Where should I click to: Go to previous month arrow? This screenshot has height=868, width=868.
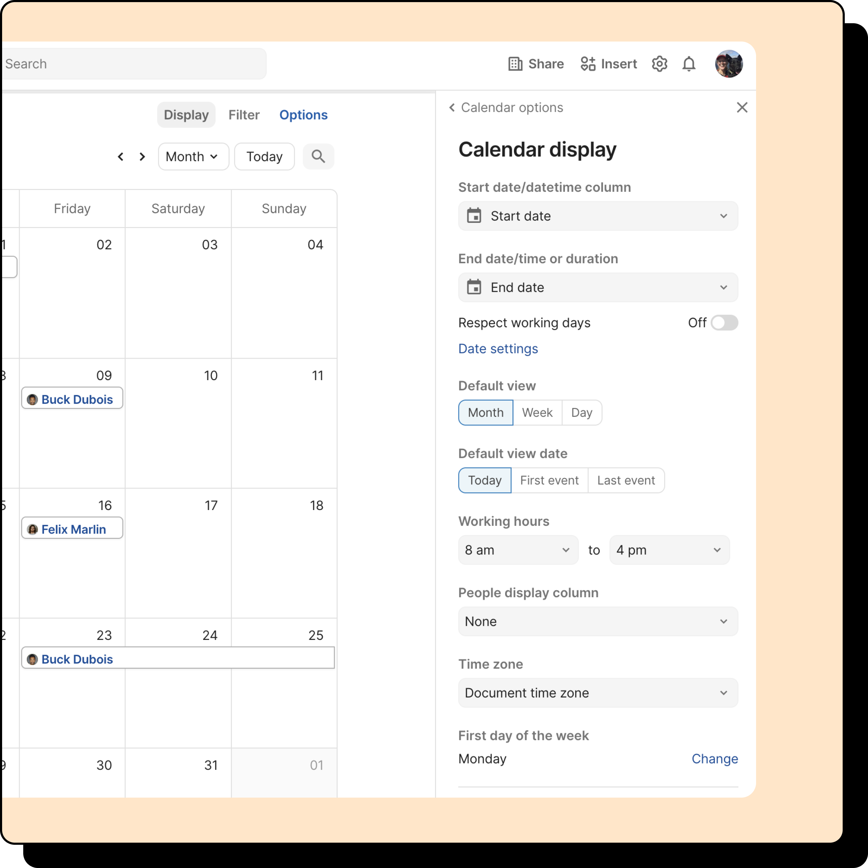click(120, 156)
